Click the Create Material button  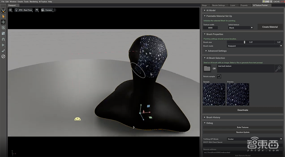point(270,27)
